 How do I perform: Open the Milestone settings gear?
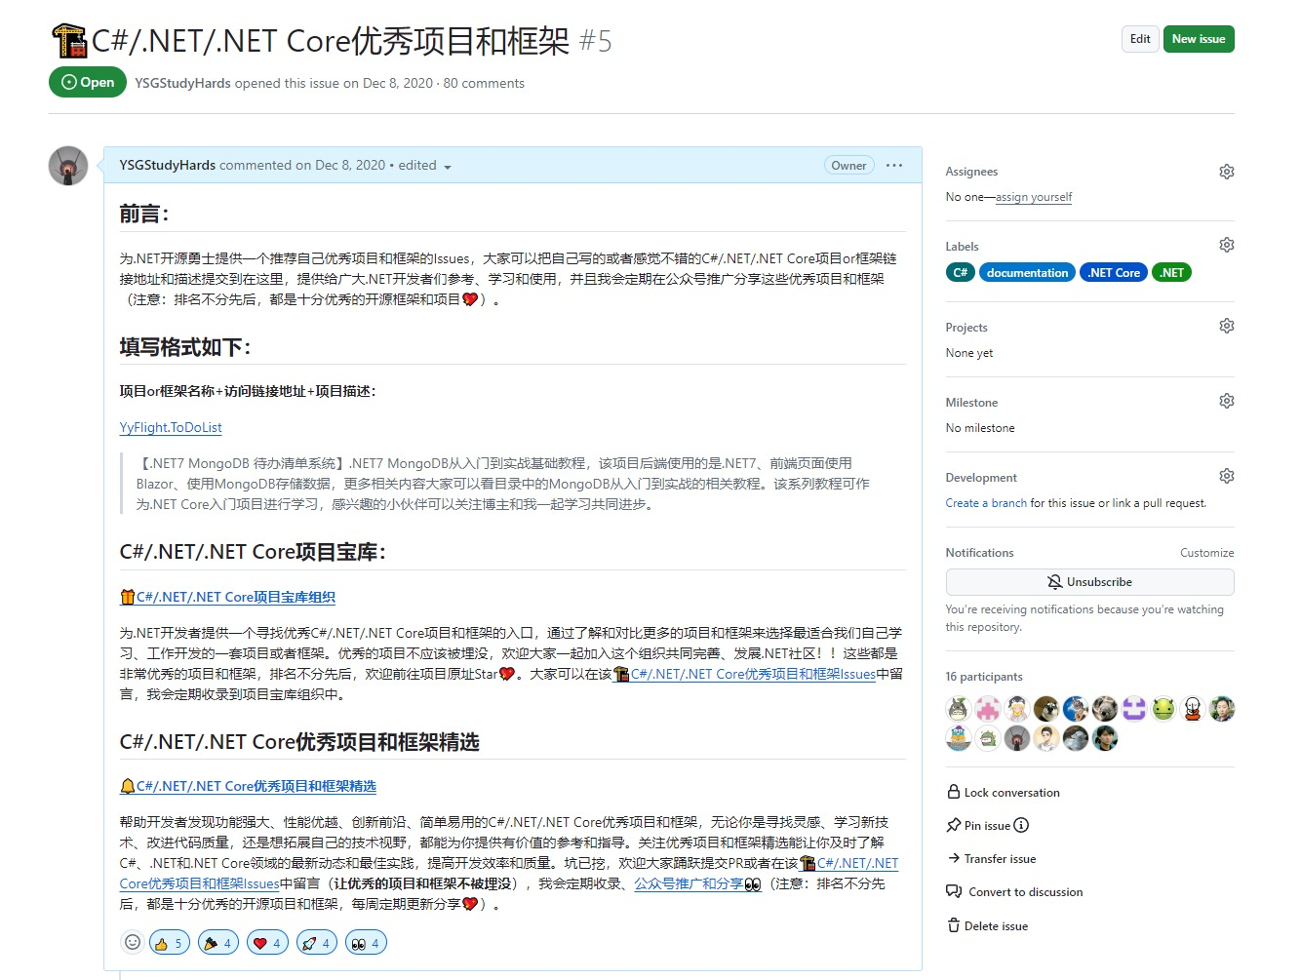(x=1226, y=400)
